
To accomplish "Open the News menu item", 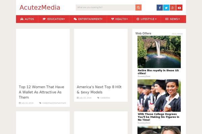I will point(172,19).
